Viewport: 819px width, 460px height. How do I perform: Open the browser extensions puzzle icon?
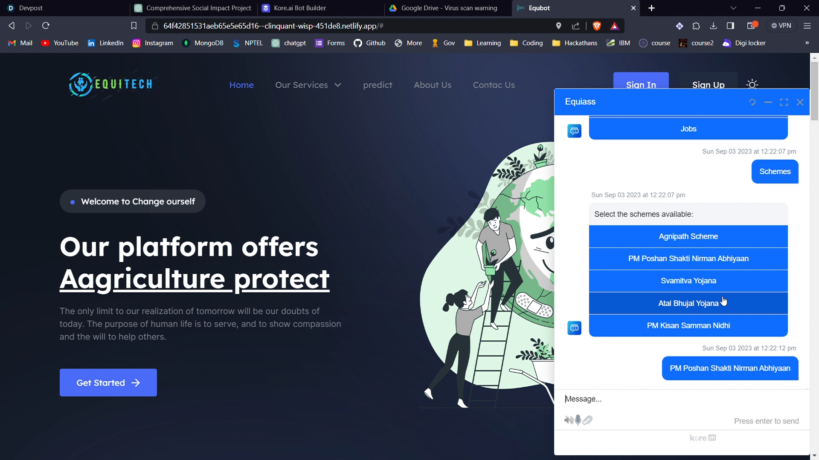click(x=696, y=26)
